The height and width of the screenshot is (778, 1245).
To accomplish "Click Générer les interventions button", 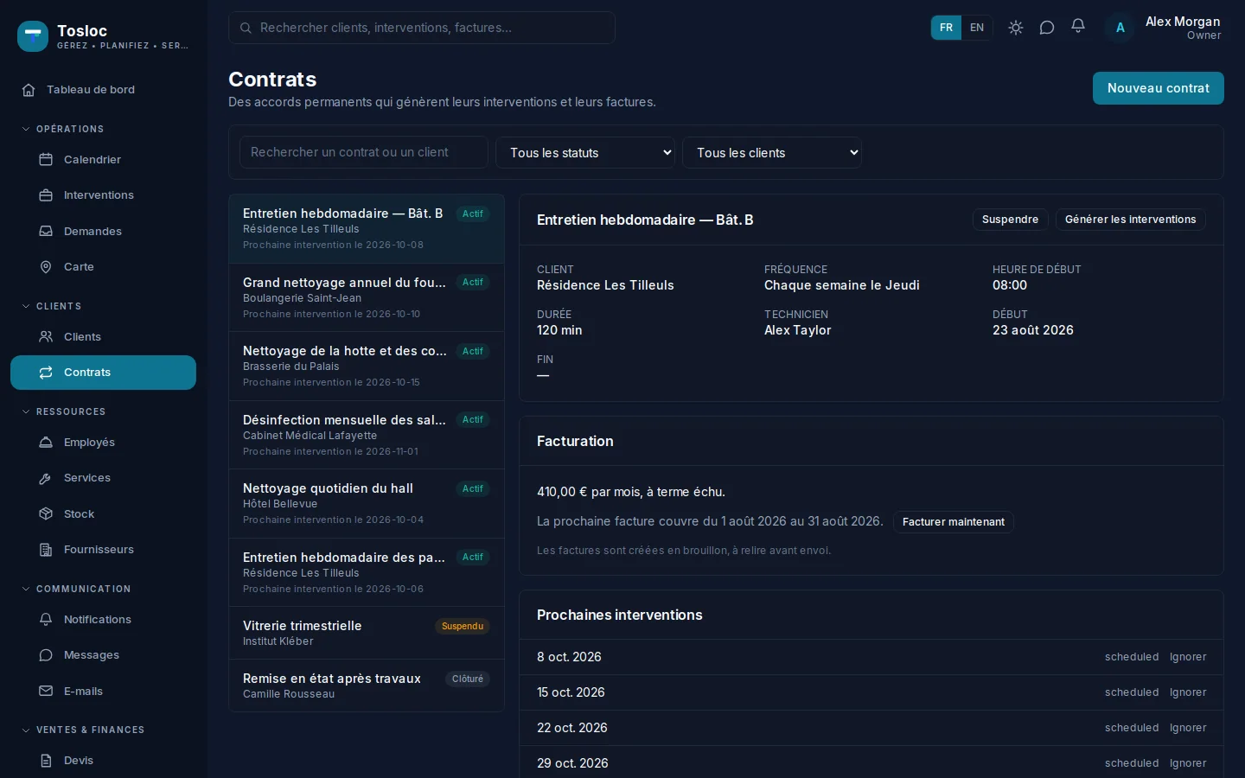I will pyautogui.click(x=1131, y=220).
